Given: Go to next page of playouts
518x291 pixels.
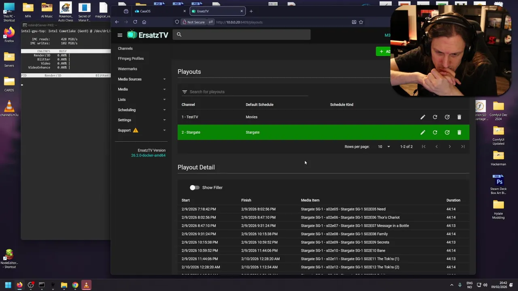Looking at the screenshot, I should click(450, 147).
